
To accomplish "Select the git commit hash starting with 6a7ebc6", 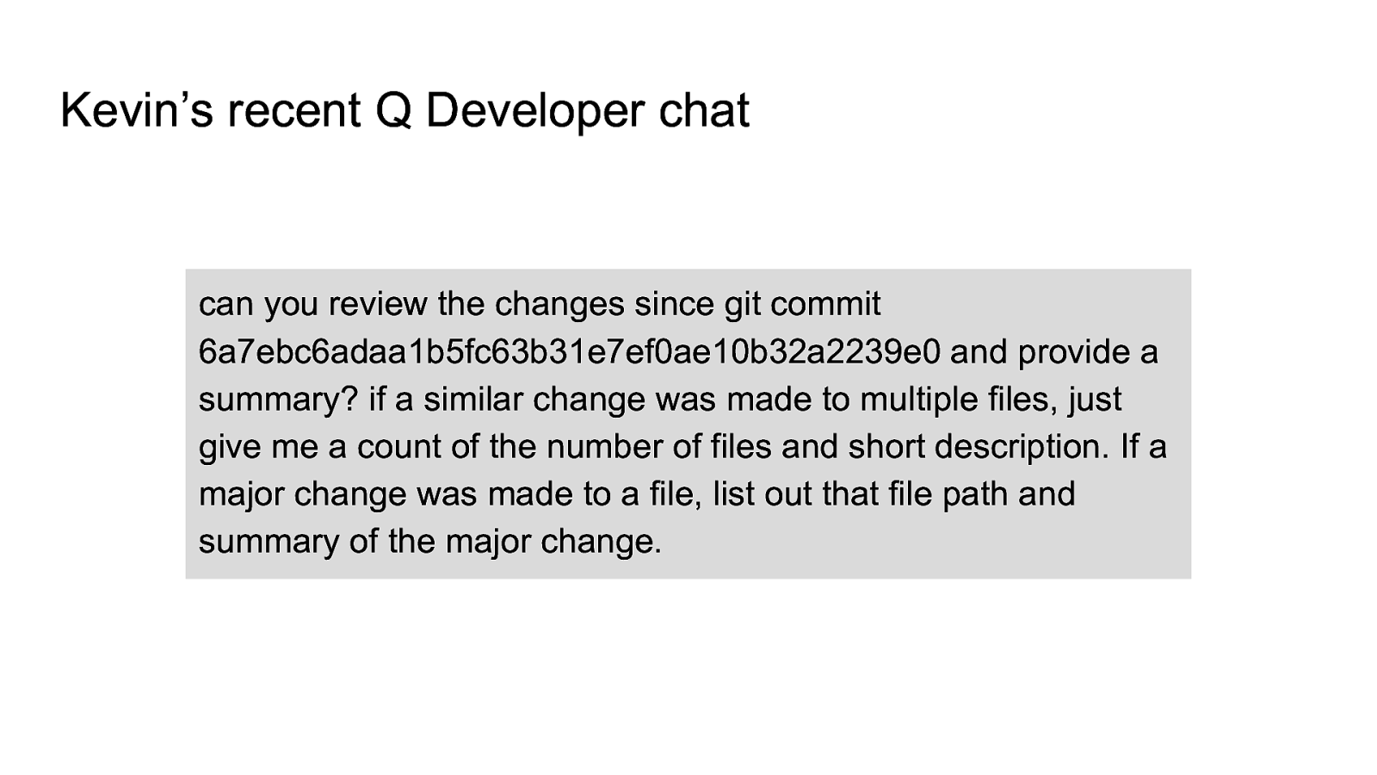I will [570, 351].
